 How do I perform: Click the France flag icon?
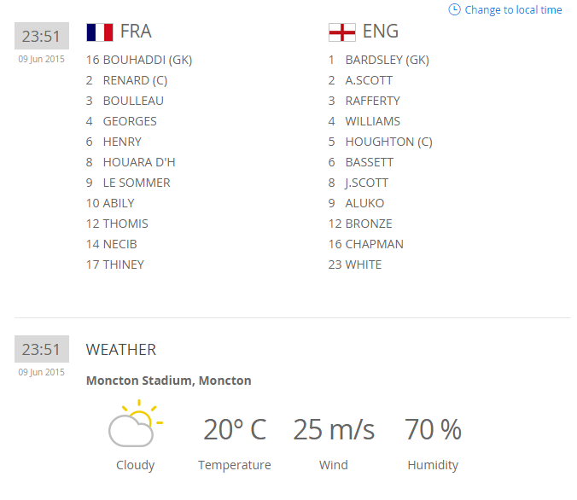click(99, 32)
